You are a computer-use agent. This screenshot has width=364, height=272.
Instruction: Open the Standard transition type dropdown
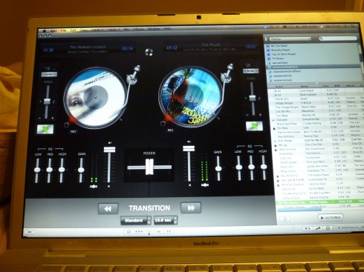(x=136, y=220)
